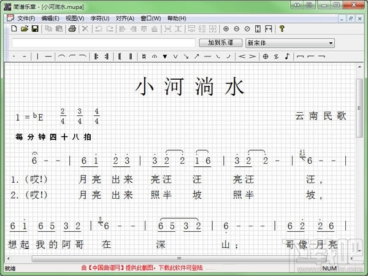This screenshot has height=276, width=368.
Task: Insert the crescendo hairpin symbol
Action: [x=242, y=56]
